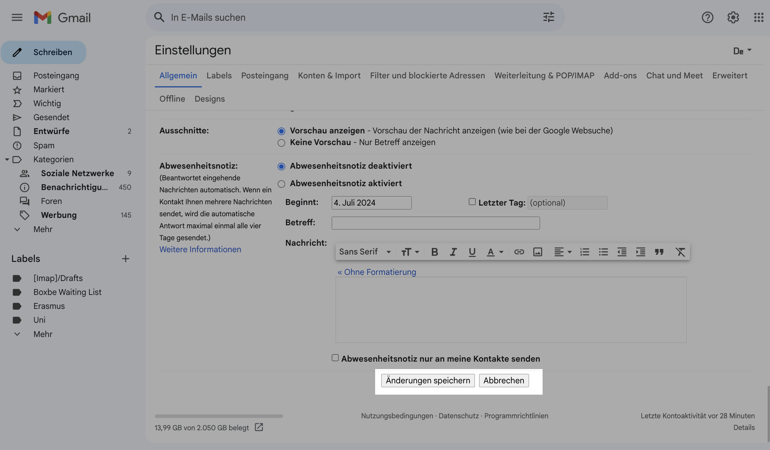The width and height of the screenshot is (770, 450).
Task: Open the text alignment dropdown
Action: (x=563, y=252)
